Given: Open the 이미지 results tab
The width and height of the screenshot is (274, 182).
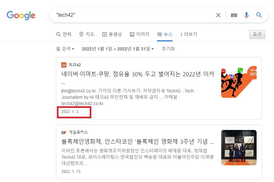Looking at the screenshot, I should coord(139,34).
